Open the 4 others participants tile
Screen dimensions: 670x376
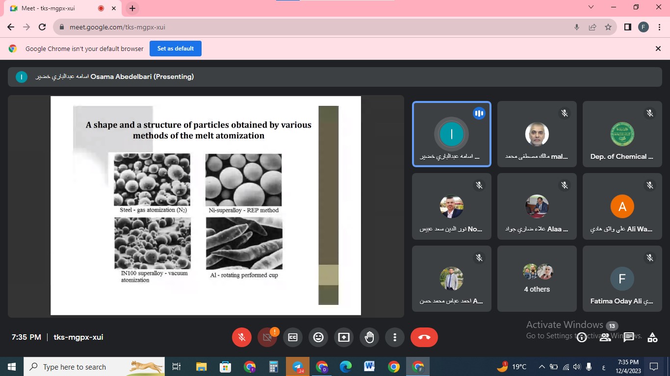click(537, 278)
